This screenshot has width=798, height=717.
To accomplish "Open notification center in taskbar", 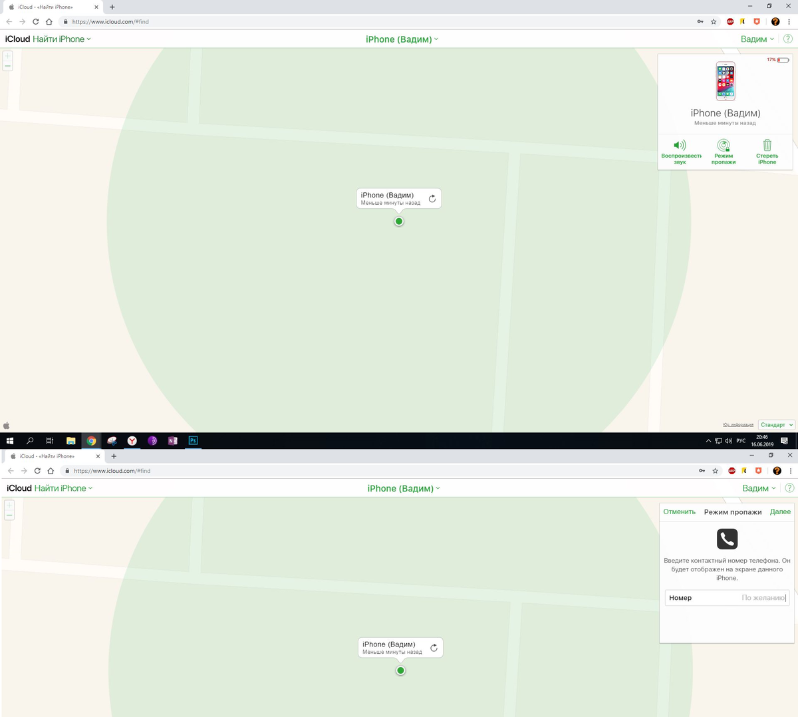I will coord(784,440).
